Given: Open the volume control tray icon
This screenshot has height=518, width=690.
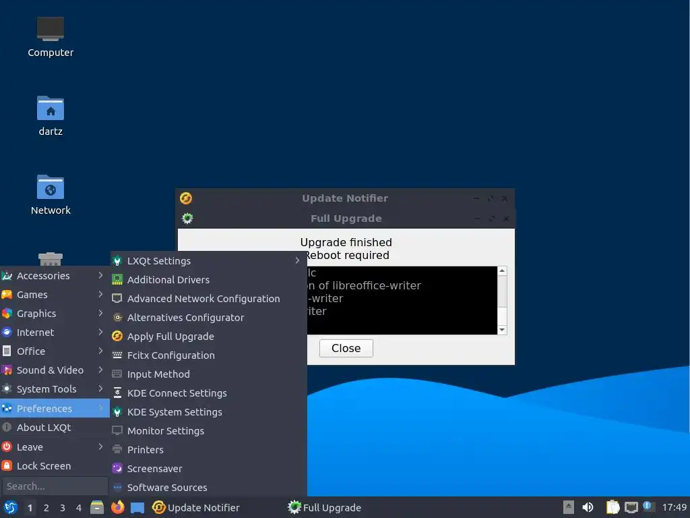Looking at the screenshot, I should [588, 507].
